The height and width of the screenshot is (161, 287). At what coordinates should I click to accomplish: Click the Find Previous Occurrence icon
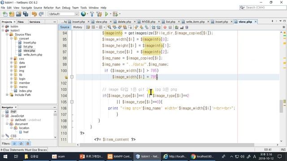click(115, 27)
